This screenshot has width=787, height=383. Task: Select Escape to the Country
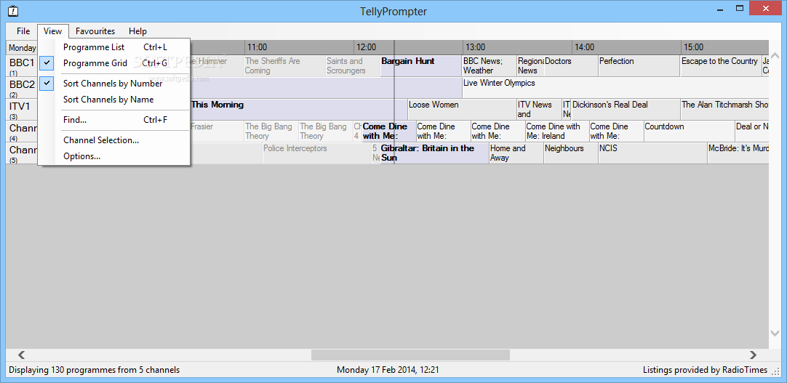[721, 65]
